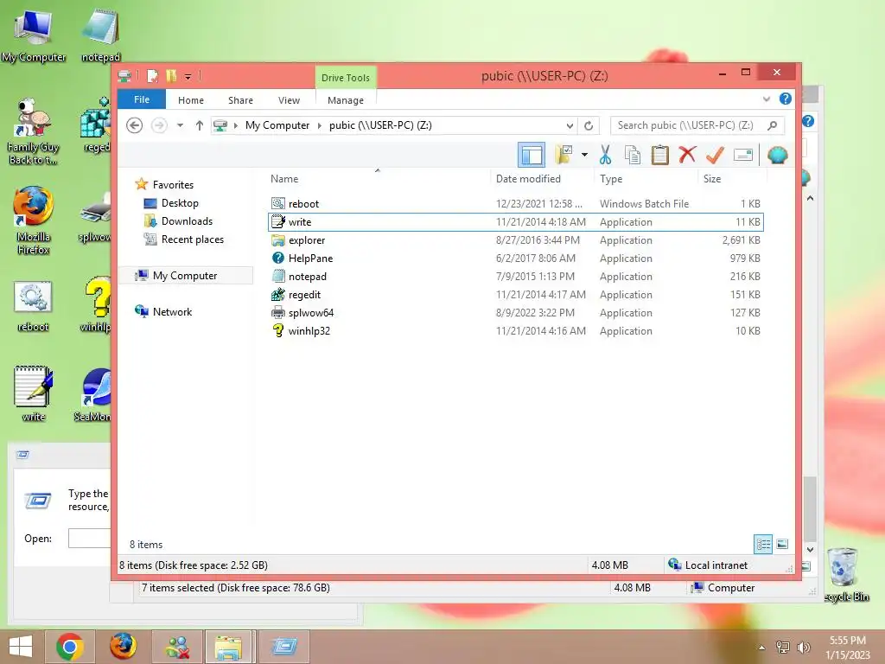Go up one level with Up arrow
The image size is (885, 664).
200,124
